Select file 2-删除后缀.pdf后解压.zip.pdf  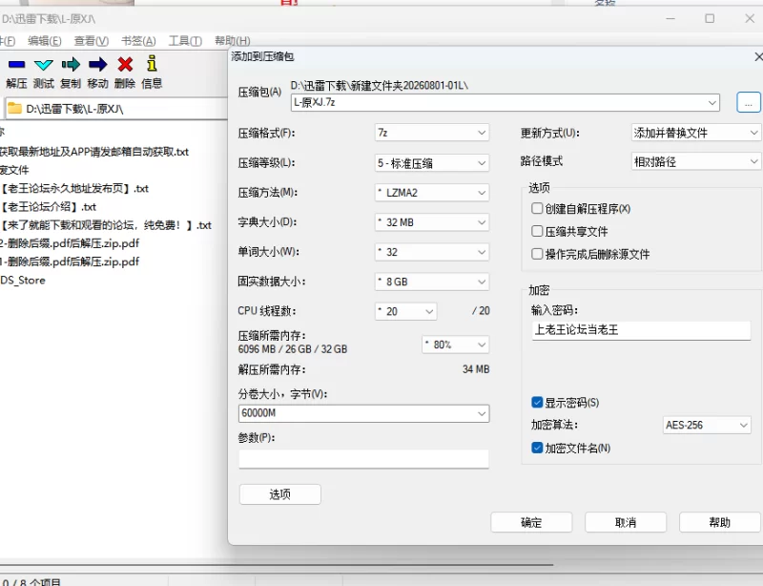(x=70, y=243)
